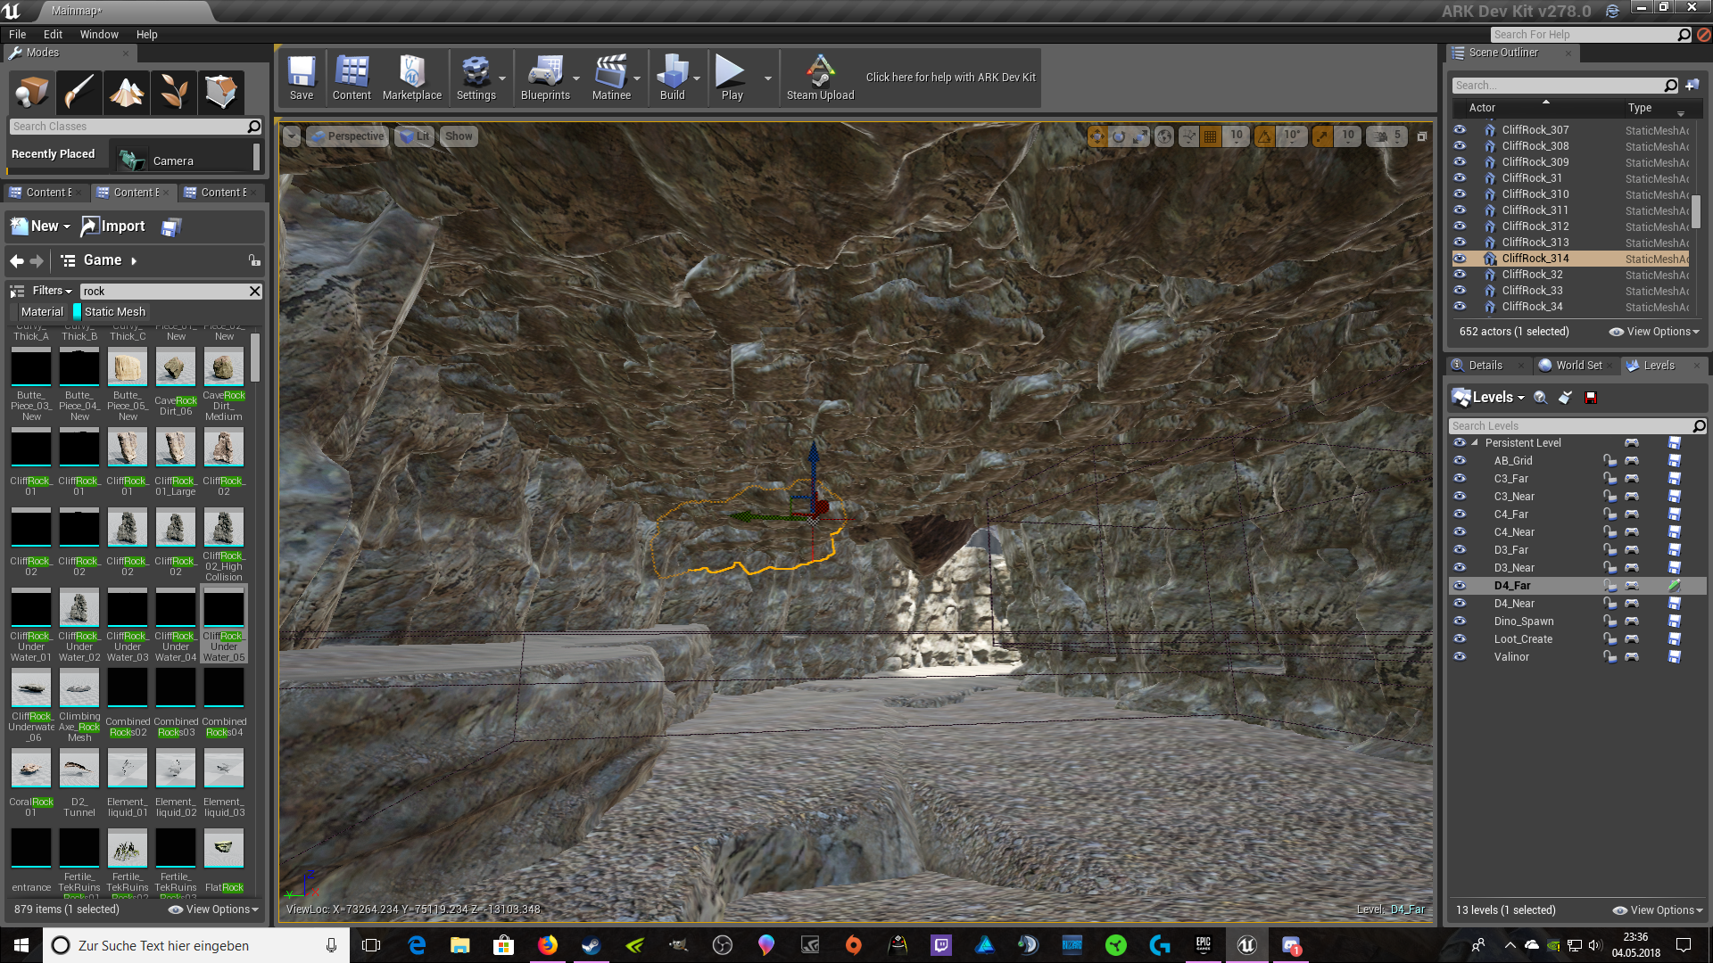Open the Edit menu
This screenshot has height=963, width=1713.
tap(53, 35)
